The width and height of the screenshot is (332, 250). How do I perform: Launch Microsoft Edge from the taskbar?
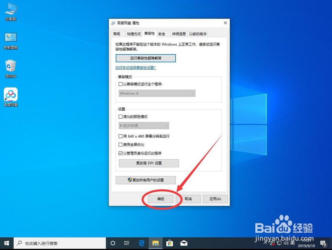141,243
